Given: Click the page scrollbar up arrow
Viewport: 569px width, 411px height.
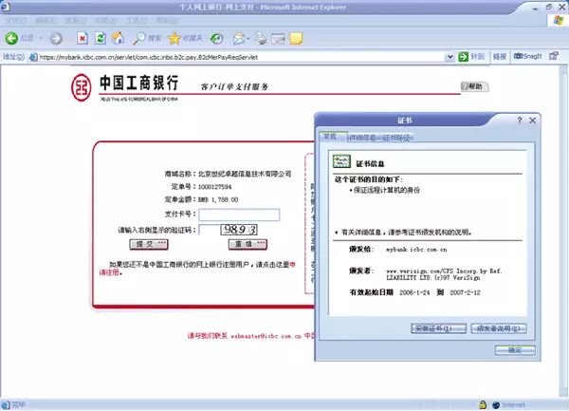Looking at the screenshot, I should [562, 70].
